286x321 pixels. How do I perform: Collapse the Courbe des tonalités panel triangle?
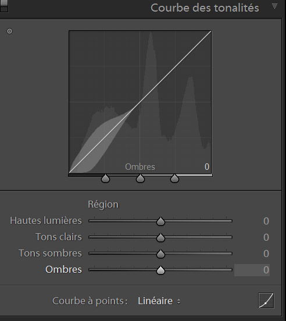pos(275,6)
